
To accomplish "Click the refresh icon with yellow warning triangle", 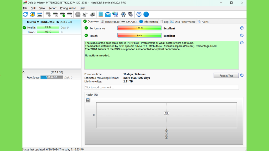I will click(32, 14).
